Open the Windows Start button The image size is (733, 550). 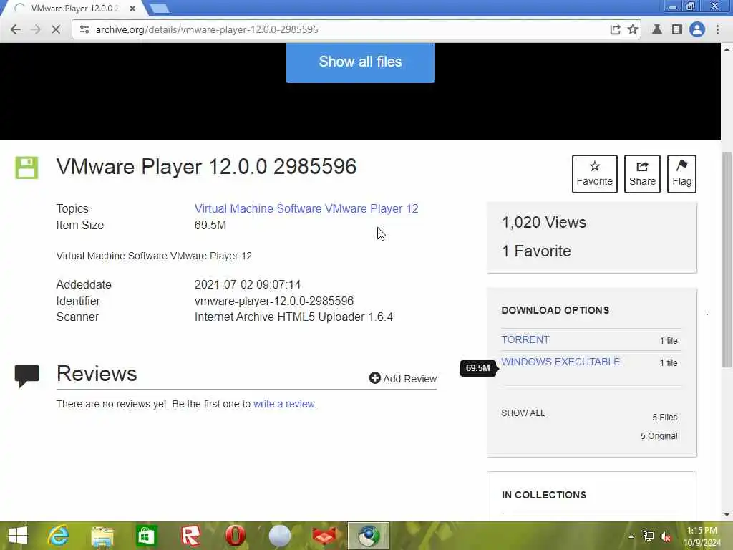point(18,536)
